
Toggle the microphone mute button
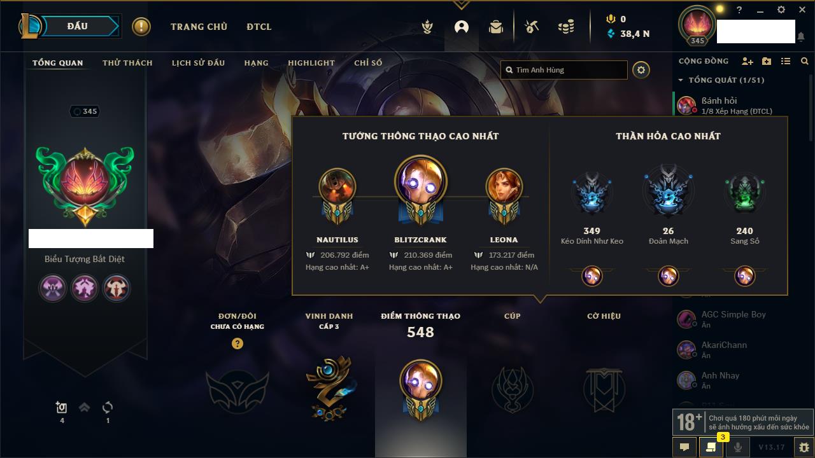tap(737, 447)
